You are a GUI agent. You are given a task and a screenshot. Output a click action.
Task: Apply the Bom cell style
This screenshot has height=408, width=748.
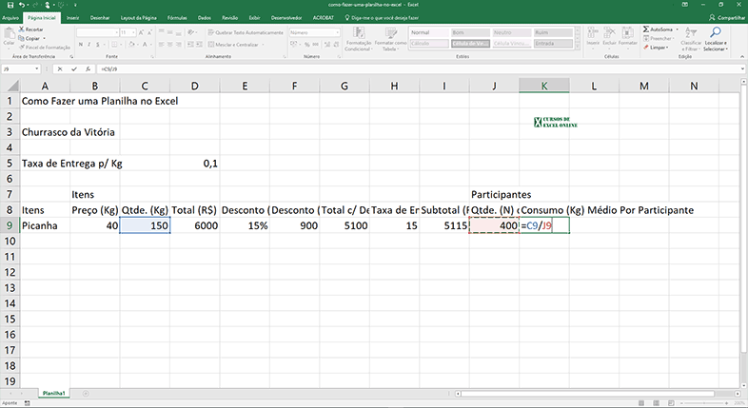[470, 32]
